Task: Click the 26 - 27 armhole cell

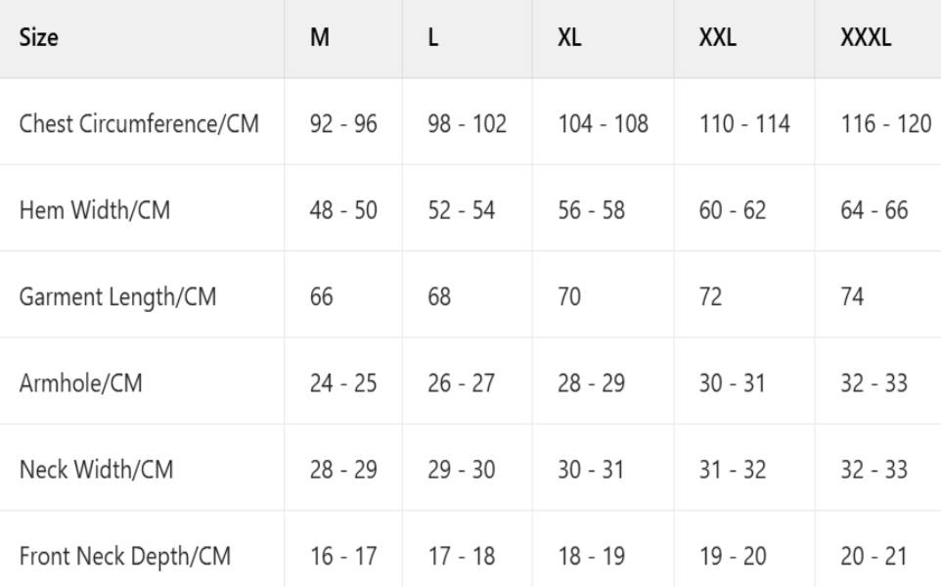Action: 461,383
